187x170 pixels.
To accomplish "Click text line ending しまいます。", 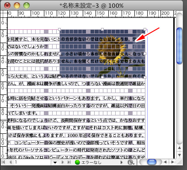I will [23, 113].
